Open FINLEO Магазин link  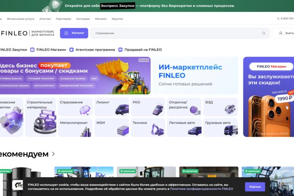click(51, 50)
